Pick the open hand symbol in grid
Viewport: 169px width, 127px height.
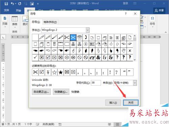pos(124,51)
